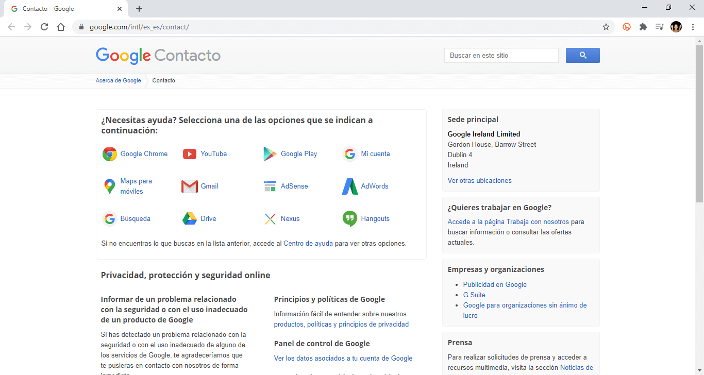Click Ver otras ubicaciones link
Image resolution: width=704 pixels, height=375 pixels.
480,181
